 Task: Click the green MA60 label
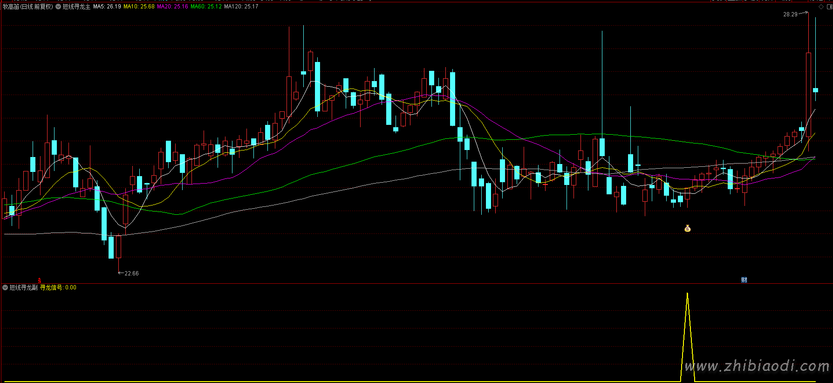206,7
